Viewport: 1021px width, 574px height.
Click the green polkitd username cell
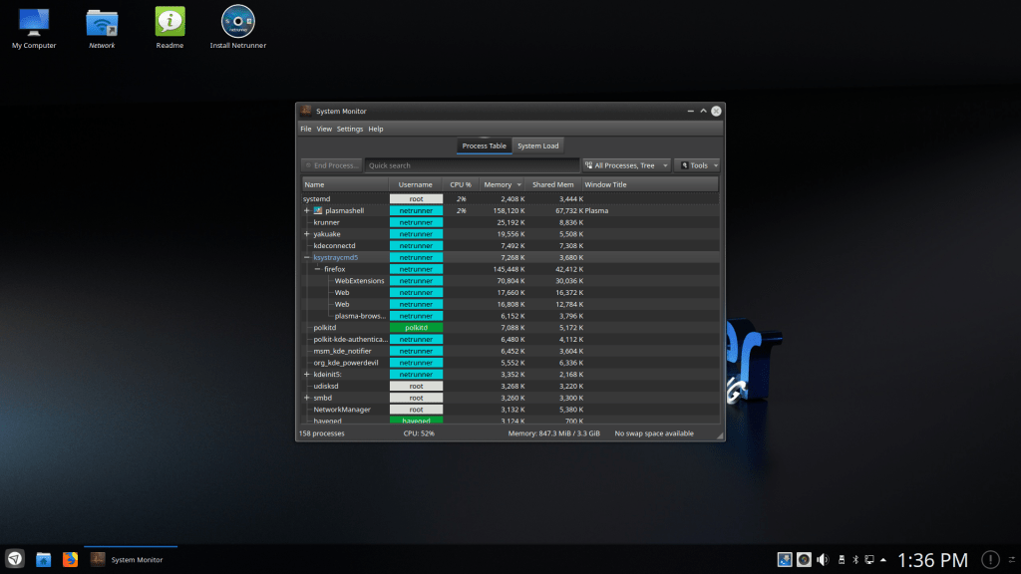[x=416, y=328]
